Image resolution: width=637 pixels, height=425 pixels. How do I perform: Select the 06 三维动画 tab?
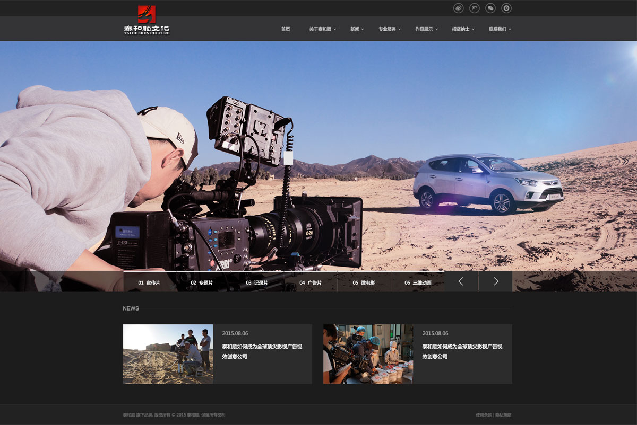click(418, 283)
